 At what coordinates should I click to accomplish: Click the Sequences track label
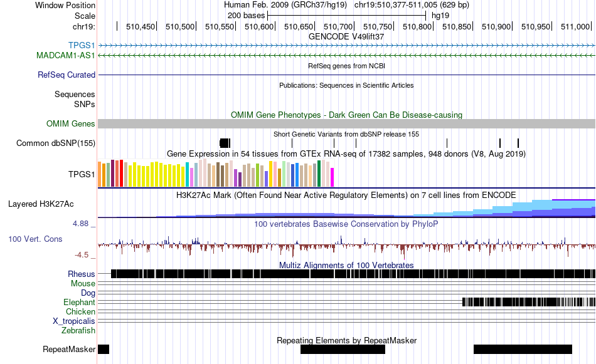pos(75,94)
